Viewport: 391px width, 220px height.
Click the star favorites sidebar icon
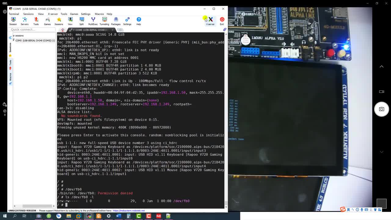10,56
